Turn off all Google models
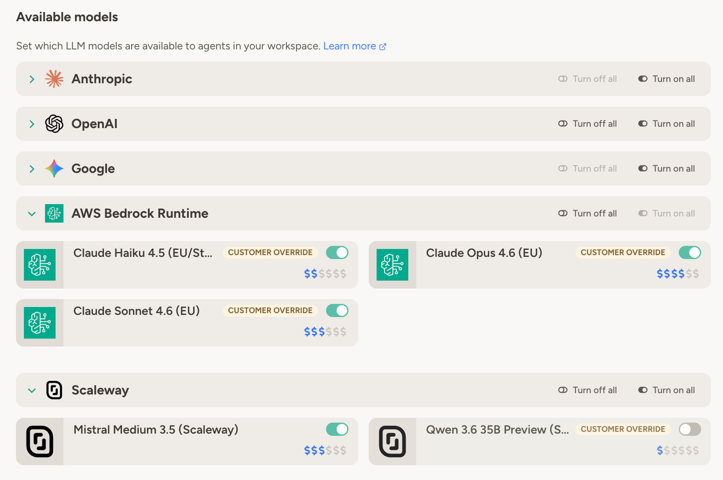 coord(587,168)
